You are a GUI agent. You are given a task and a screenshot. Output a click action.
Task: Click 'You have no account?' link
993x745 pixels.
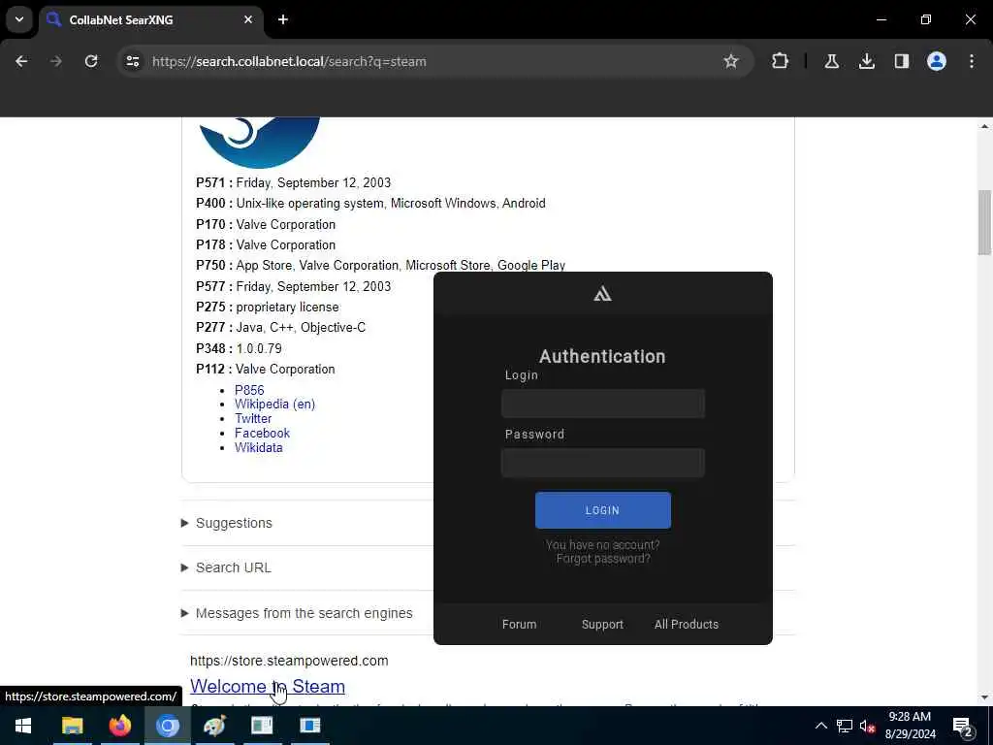[x=603, y=545]
